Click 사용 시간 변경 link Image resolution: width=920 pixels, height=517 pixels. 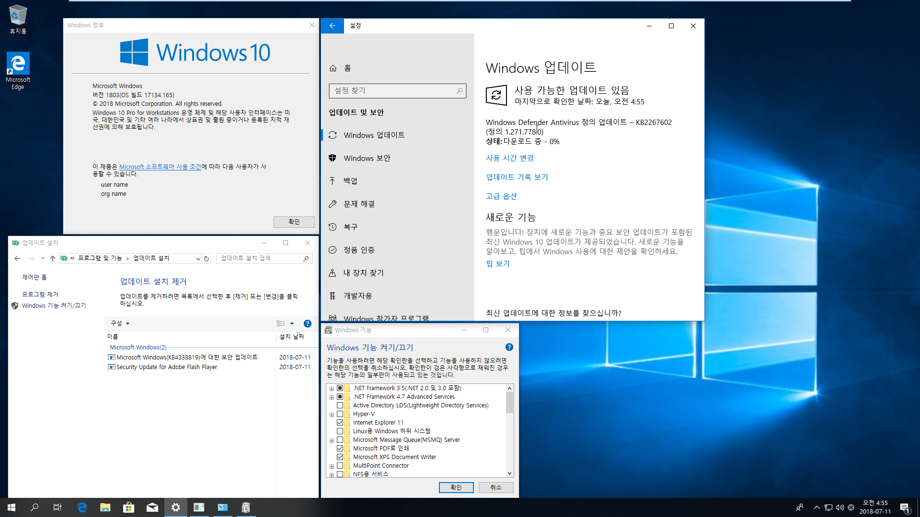coord(509,157)
